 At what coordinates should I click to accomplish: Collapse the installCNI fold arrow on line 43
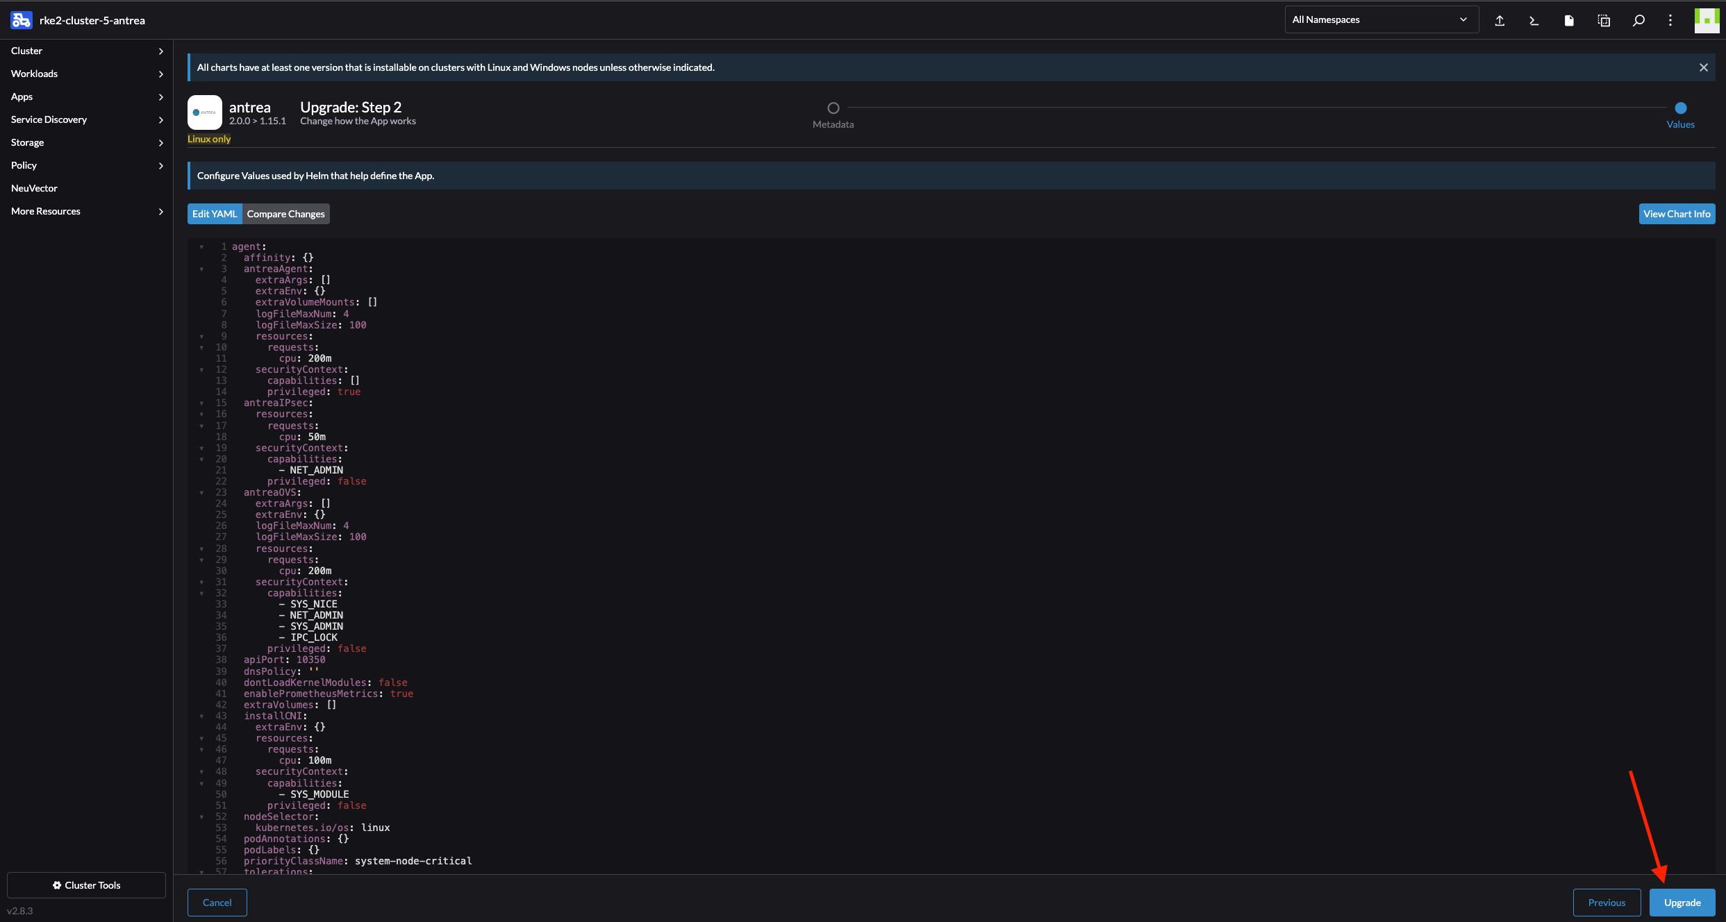click(201, 716)
